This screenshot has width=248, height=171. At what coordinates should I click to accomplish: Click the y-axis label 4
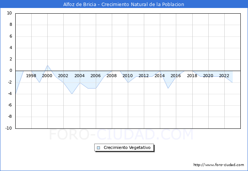11,48
